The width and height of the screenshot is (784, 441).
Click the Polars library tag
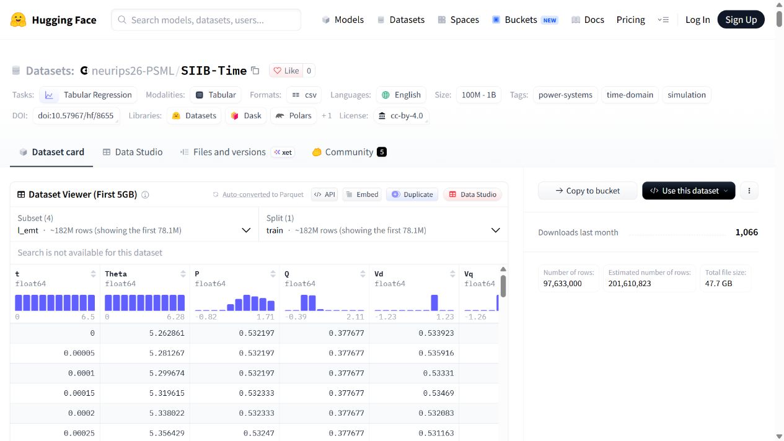click(294, 116)
